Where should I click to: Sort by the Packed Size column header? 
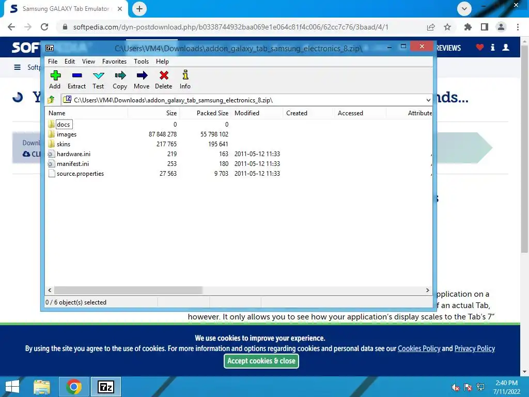[x=206, y=113]
